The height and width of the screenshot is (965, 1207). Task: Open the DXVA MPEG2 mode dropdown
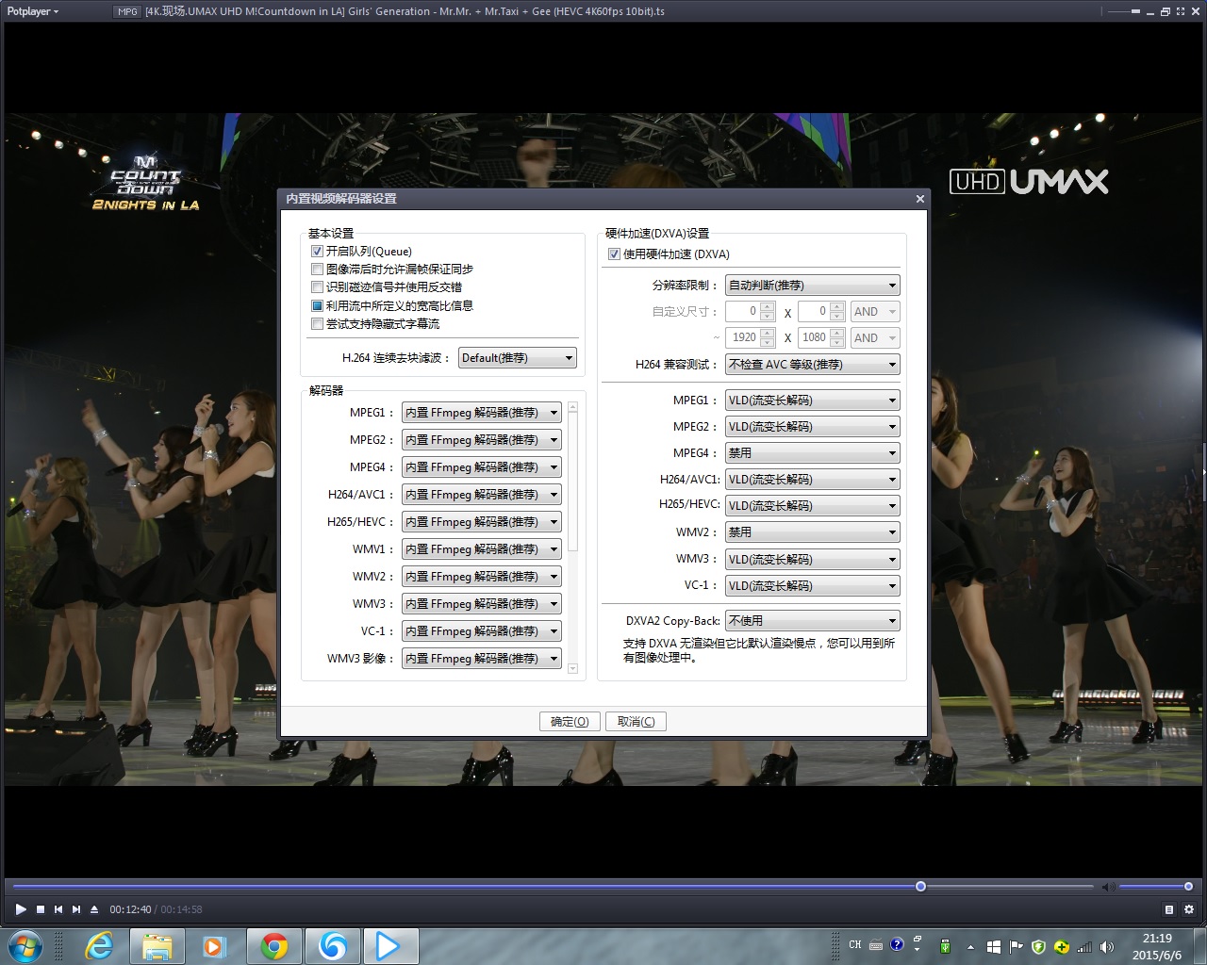pos(813,427)
